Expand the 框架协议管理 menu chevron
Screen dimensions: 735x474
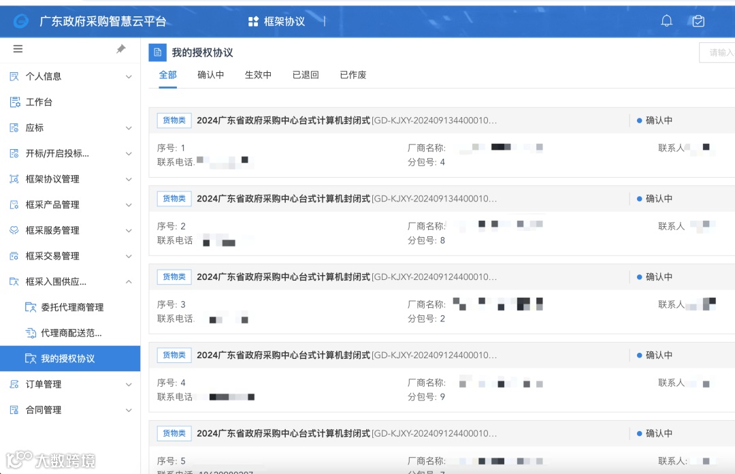click(129, 179)
